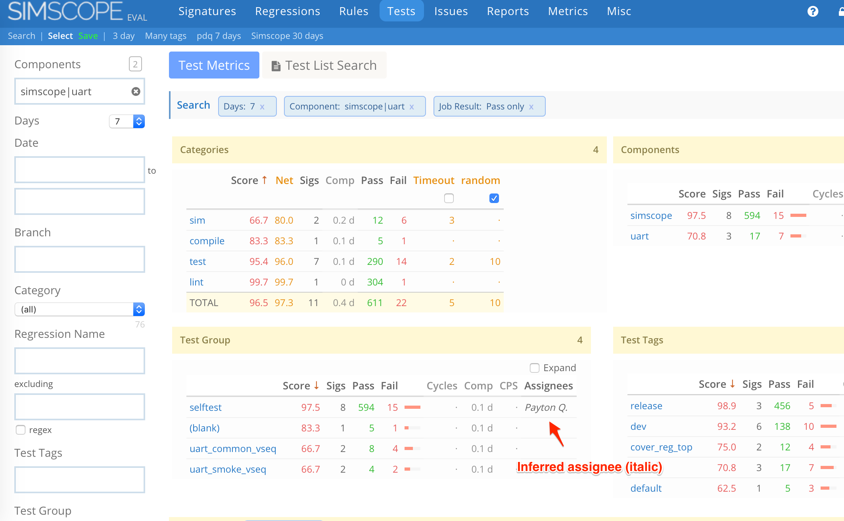Click the Assignees column header
The height and width of the screenshot is (521, 844).
click(x=549, y=386)
